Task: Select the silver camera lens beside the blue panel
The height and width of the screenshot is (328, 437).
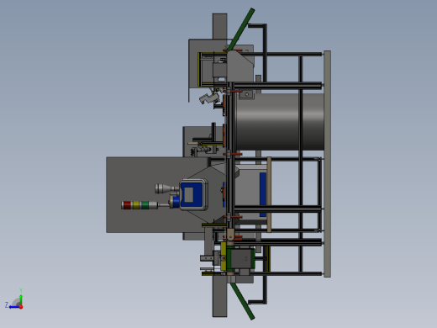Action: (166, 188)
